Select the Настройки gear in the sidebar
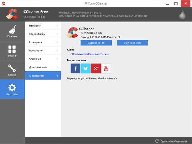The height and width of the screenshot is (144, 192). 12,89
